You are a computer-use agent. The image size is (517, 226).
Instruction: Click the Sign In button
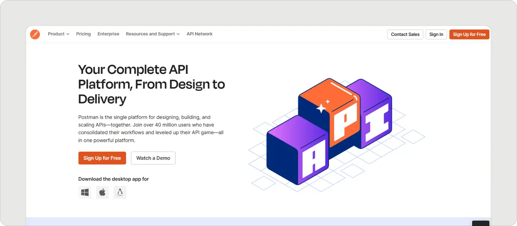tap(436, 34)
